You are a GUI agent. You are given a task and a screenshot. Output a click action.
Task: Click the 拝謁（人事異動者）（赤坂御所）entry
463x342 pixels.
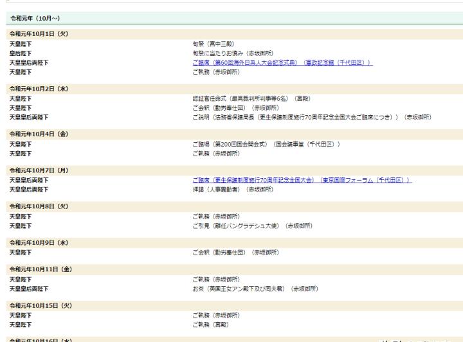(233, 190)
